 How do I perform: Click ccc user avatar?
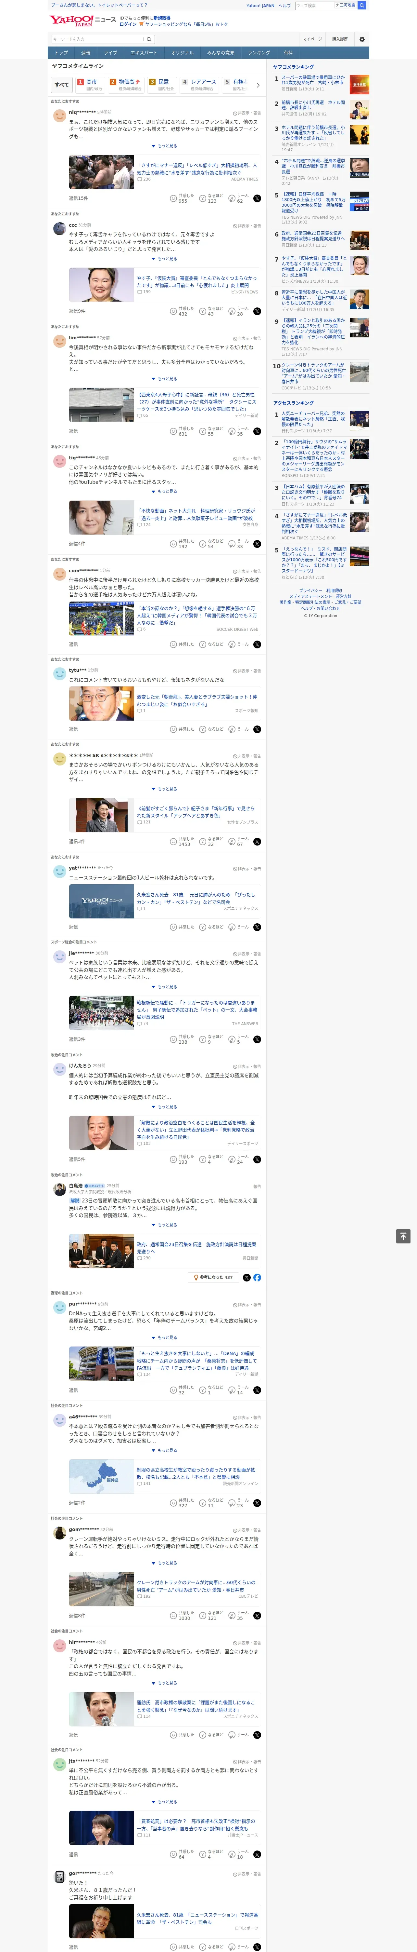[59, 228]
